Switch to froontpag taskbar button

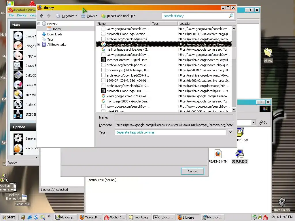[x=139, y=217]
